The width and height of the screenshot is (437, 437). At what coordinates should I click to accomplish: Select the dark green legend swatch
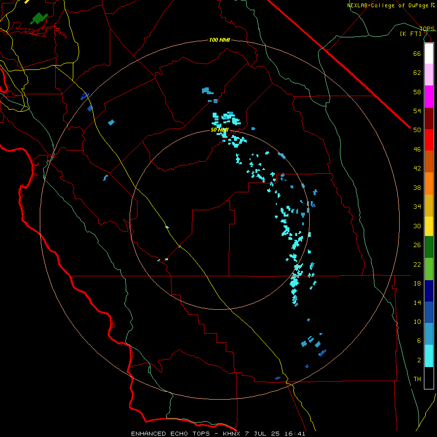click(x=429, y=247)
